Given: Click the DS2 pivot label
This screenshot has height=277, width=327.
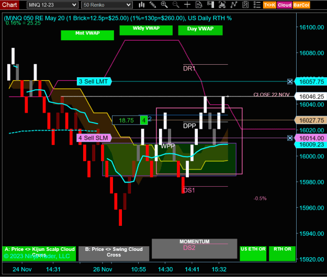Looking at the screenshot, I should (189, 248).
